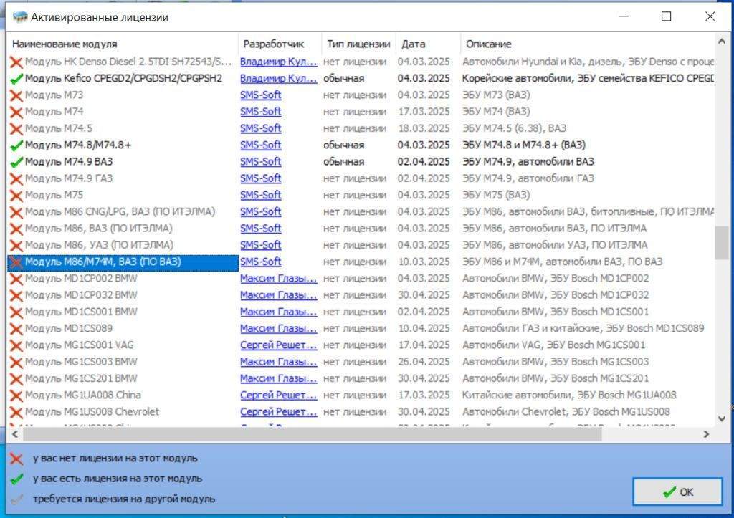The width and height of the screenshot is (734, 518).
Task: Click the red X icon beside Модуль M73
Action: click(x=16, y=95)
